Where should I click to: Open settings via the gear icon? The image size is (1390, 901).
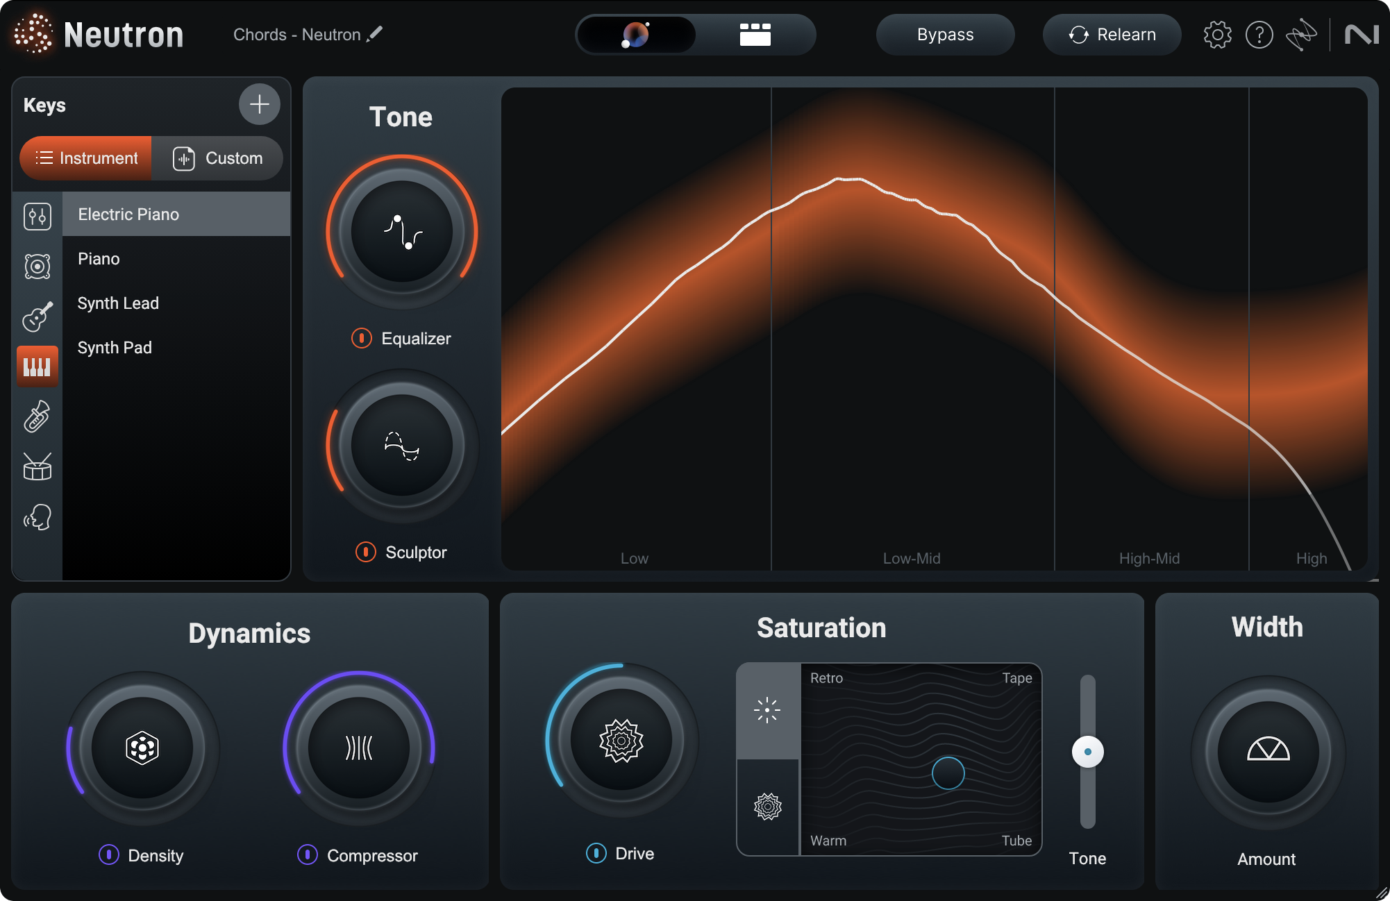tap(1216, 35)
